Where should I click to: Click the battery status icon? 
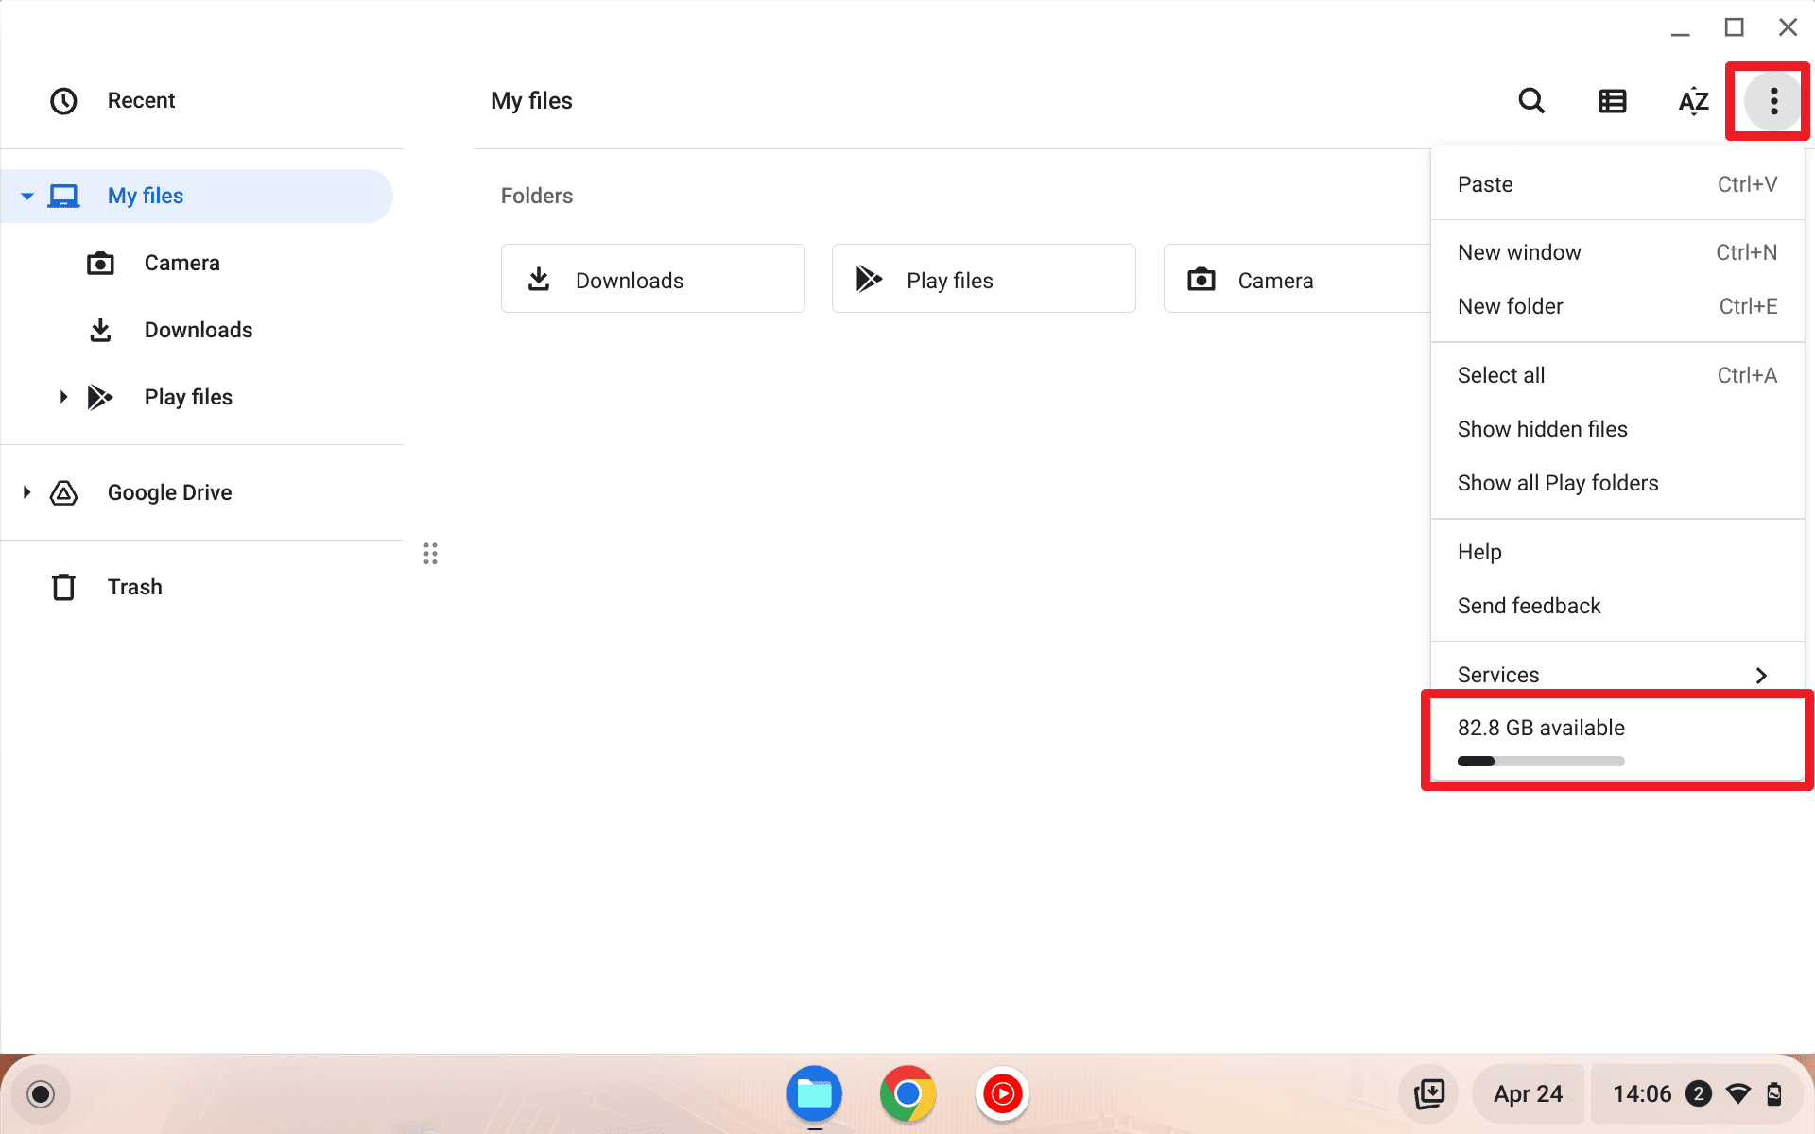click(1774, 1094)
